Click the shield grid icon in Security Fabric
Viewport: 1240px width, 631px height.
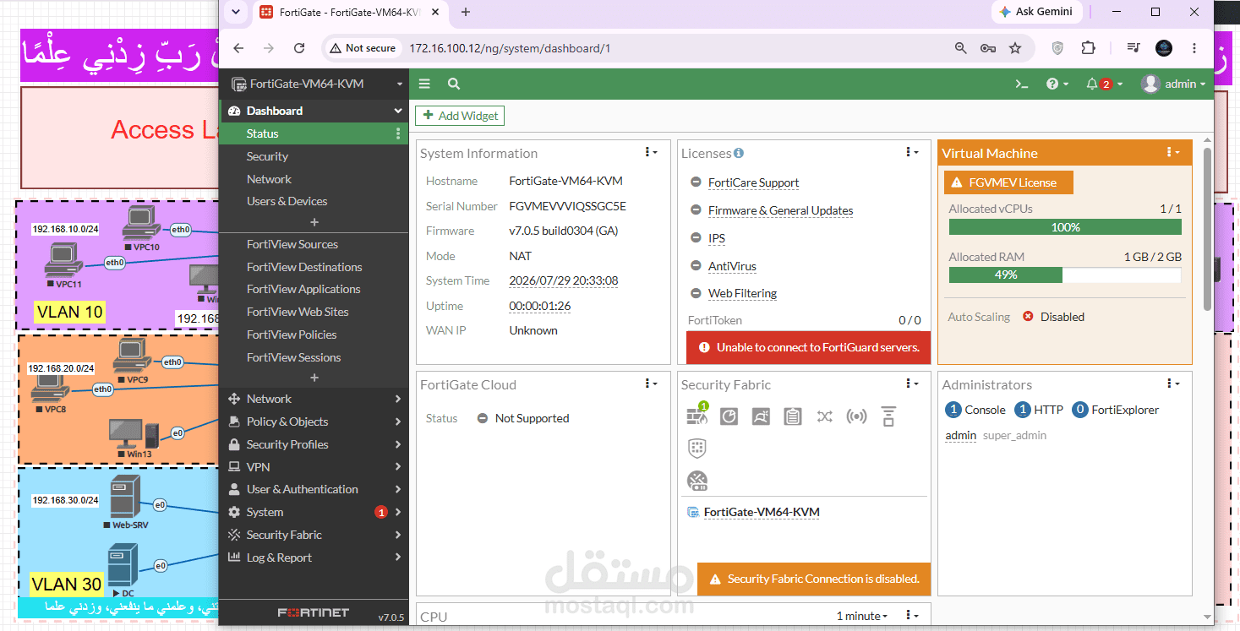(x=697, y=448)
